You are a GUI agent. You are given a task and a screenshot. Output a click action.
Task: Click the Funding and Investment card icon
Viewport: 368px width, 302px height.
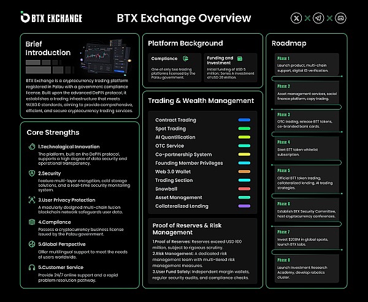coord(240,58)
